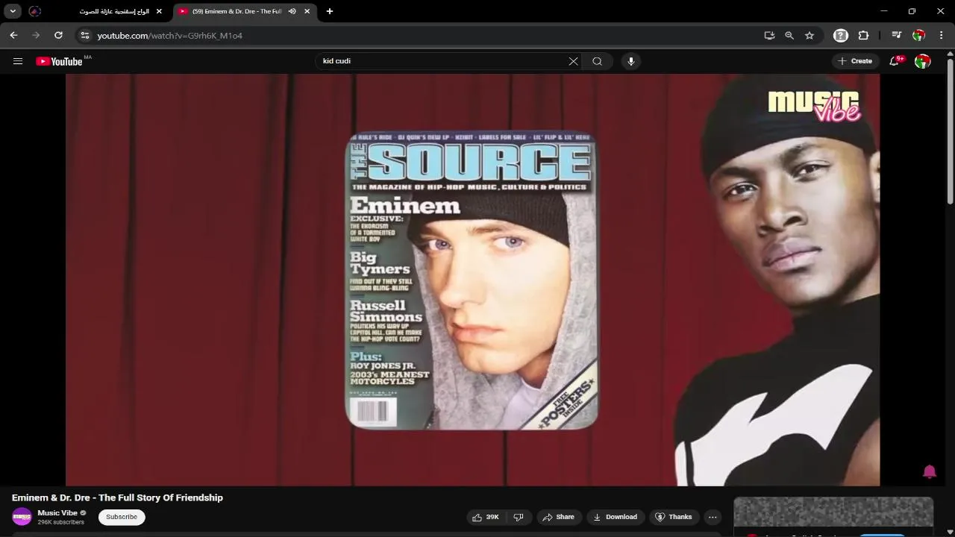Close the Eminem & Dr. Dre tab

pyautogui.click(x=307, y=11)
